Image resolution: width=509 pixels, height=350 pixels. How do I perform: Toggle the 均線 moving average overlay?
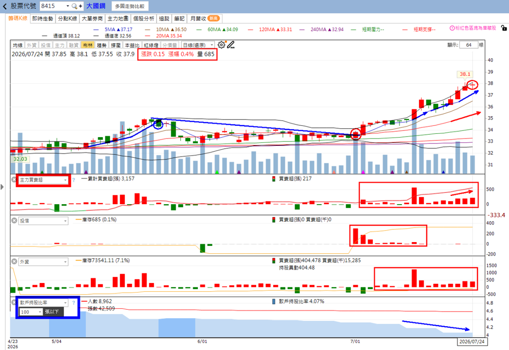click(x=18, y=45)
